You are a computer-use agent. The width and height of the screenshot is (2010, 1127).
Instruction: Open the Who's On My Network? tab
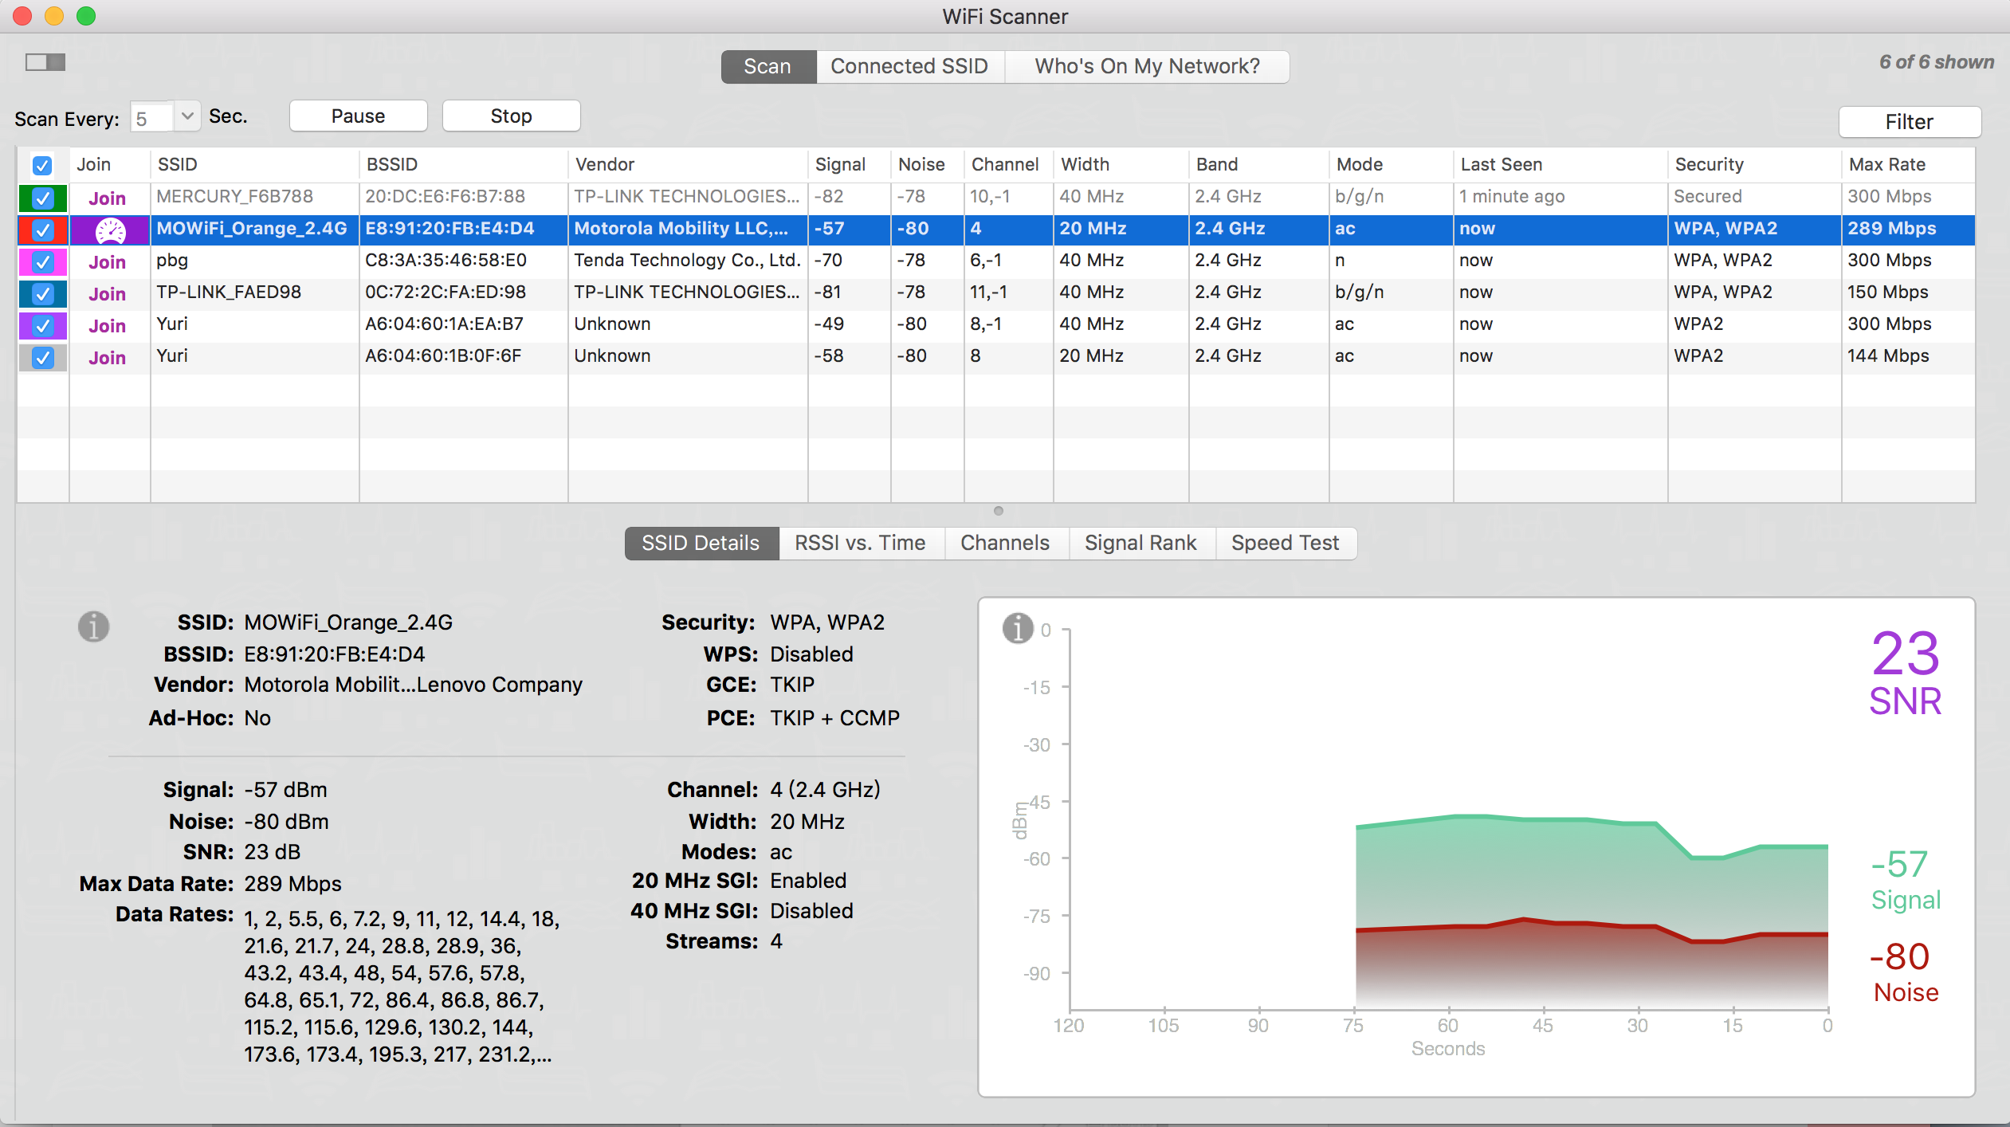click(x=1146, y=66)
